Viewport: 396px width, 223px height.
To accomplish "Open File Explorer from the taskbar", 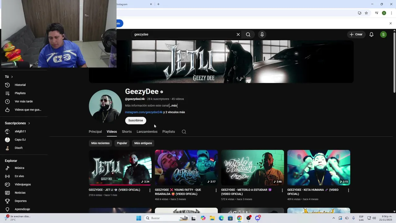I will [x=212, y=218].
